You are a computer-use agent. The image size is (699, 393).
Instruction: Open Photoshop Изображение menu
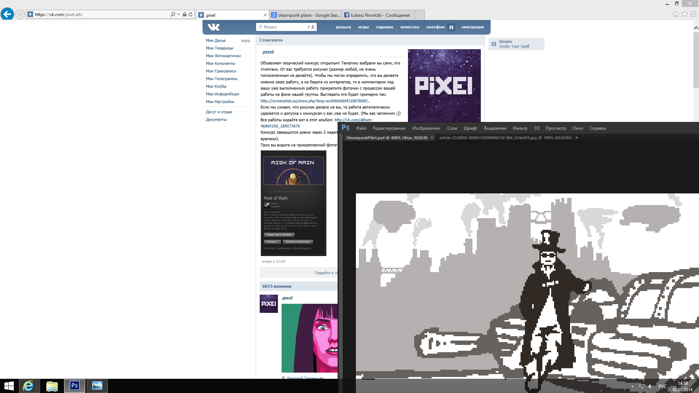coord(426,128)
